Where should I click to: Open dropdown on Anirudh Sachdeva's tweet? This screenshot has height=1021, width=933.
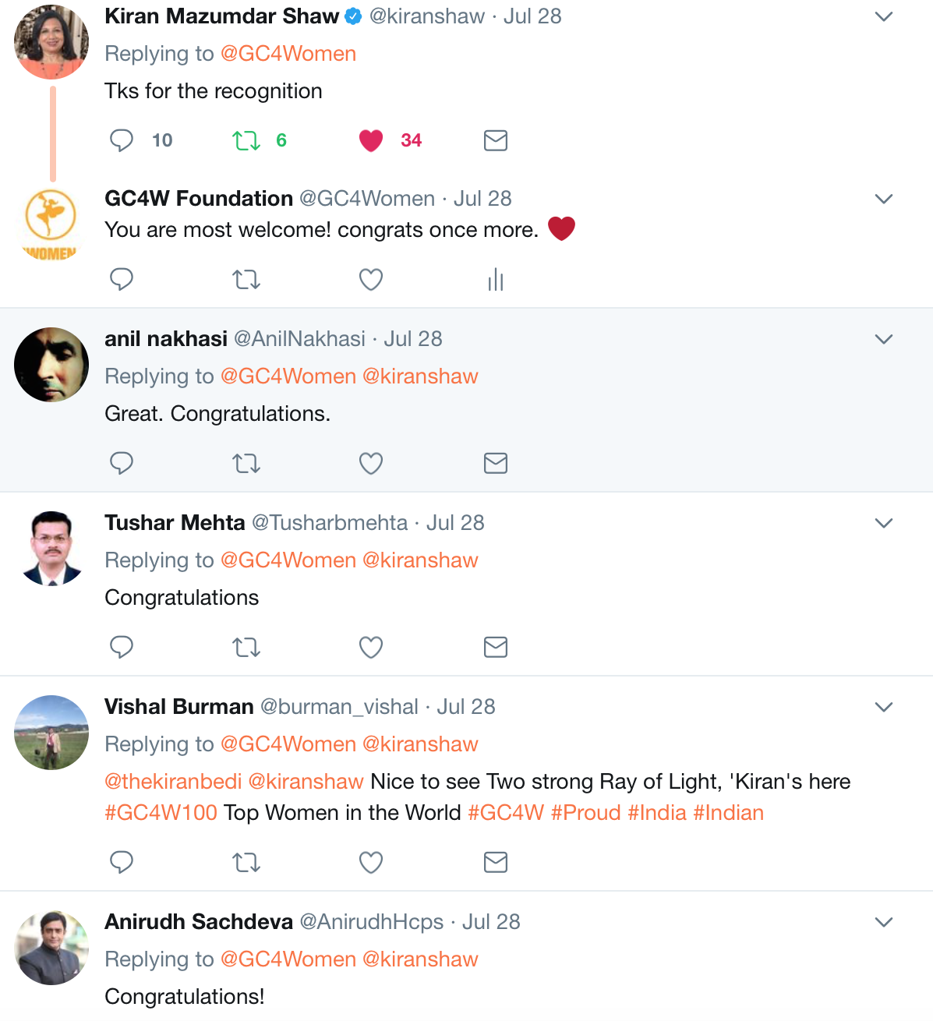883,922
